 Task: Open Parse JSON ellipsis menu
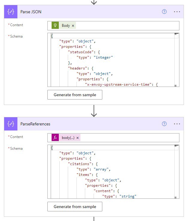pyautogui.click(x=177, y=12)
